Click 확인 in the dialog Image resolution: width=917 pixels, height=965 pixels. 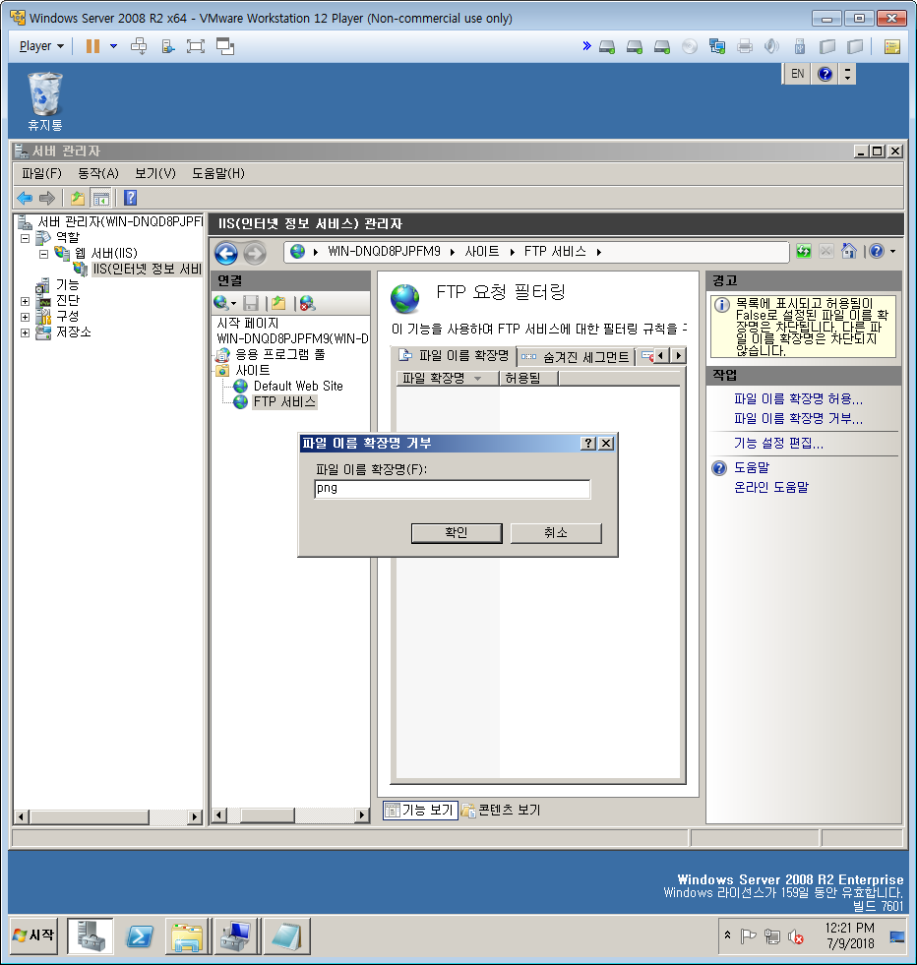pos(457,533)
